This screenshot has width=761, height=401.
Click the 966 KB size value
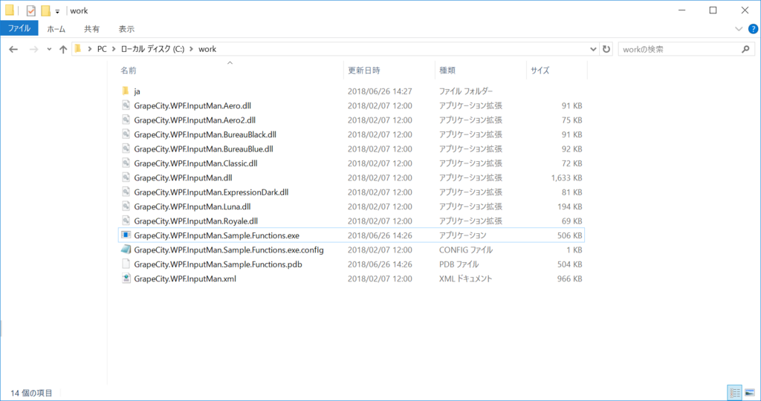click(570, 278)
